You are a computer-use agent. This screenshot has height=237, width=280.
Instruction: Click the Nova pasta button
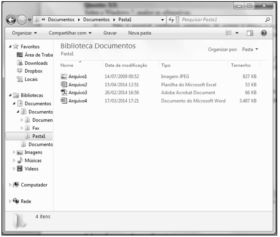(139, 33)
